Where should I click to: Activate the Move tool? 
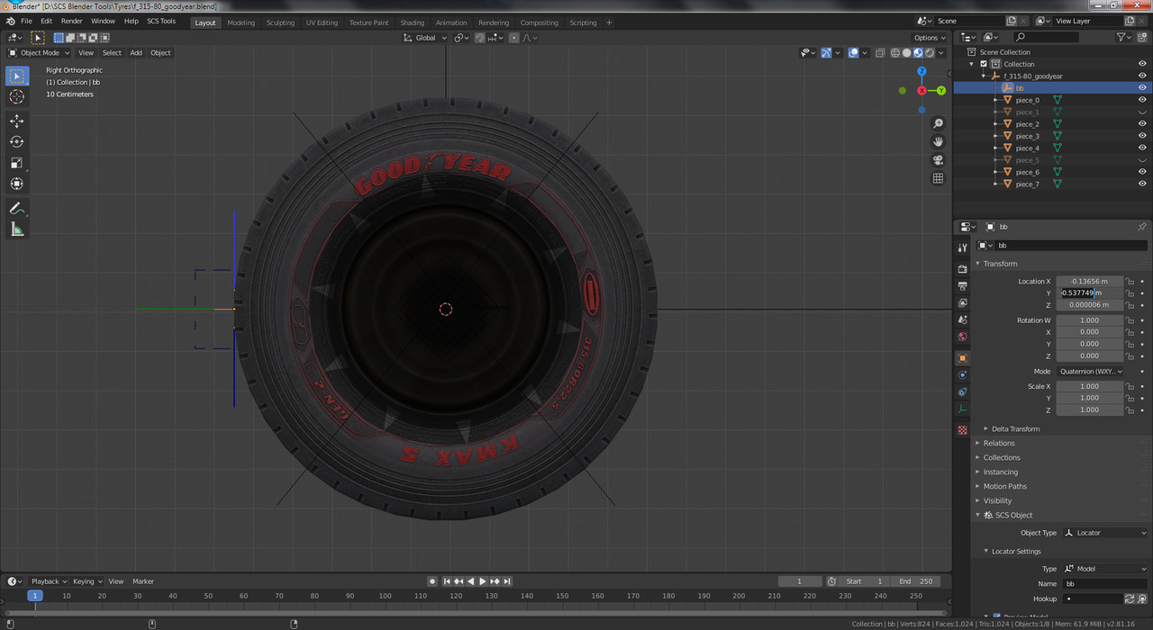pyautogui.click(x=17, y=121)
